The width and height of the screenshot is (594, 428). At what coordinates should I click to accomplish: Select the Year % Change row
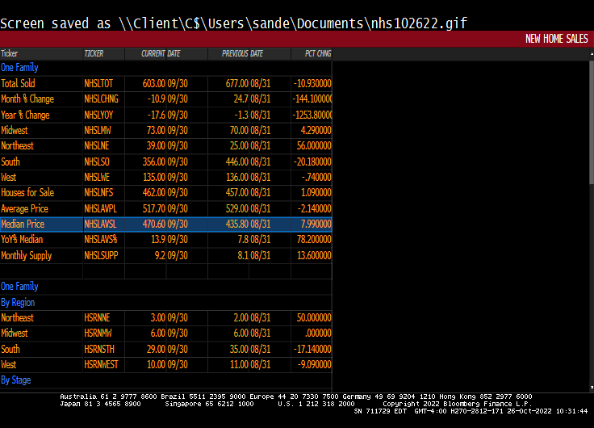point(25,115)
